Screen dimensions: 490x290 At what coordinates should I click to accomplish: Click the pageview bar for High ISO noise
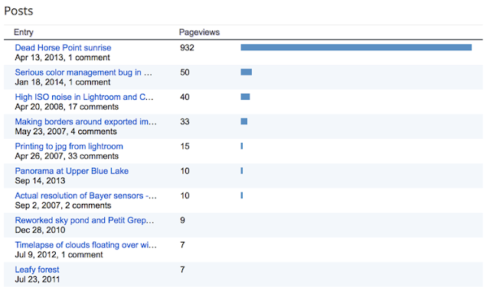click(x=245, y=97)
